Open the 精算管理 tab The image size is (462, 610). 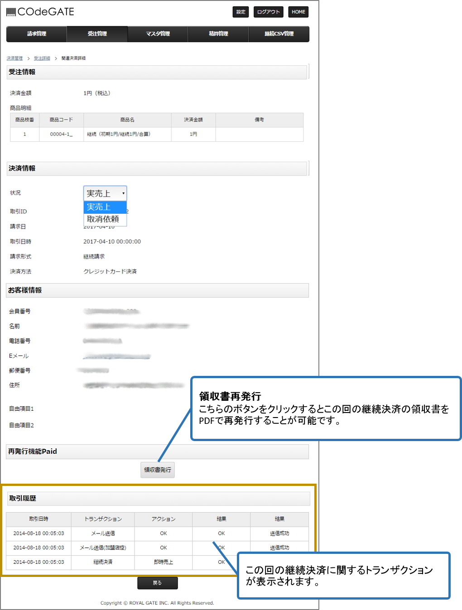218,34
